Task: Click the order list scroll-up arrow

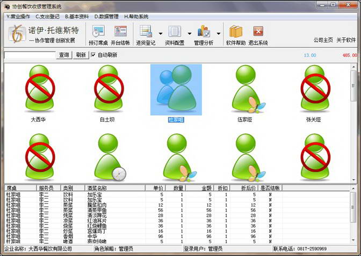Action: (x=353, y=188)
